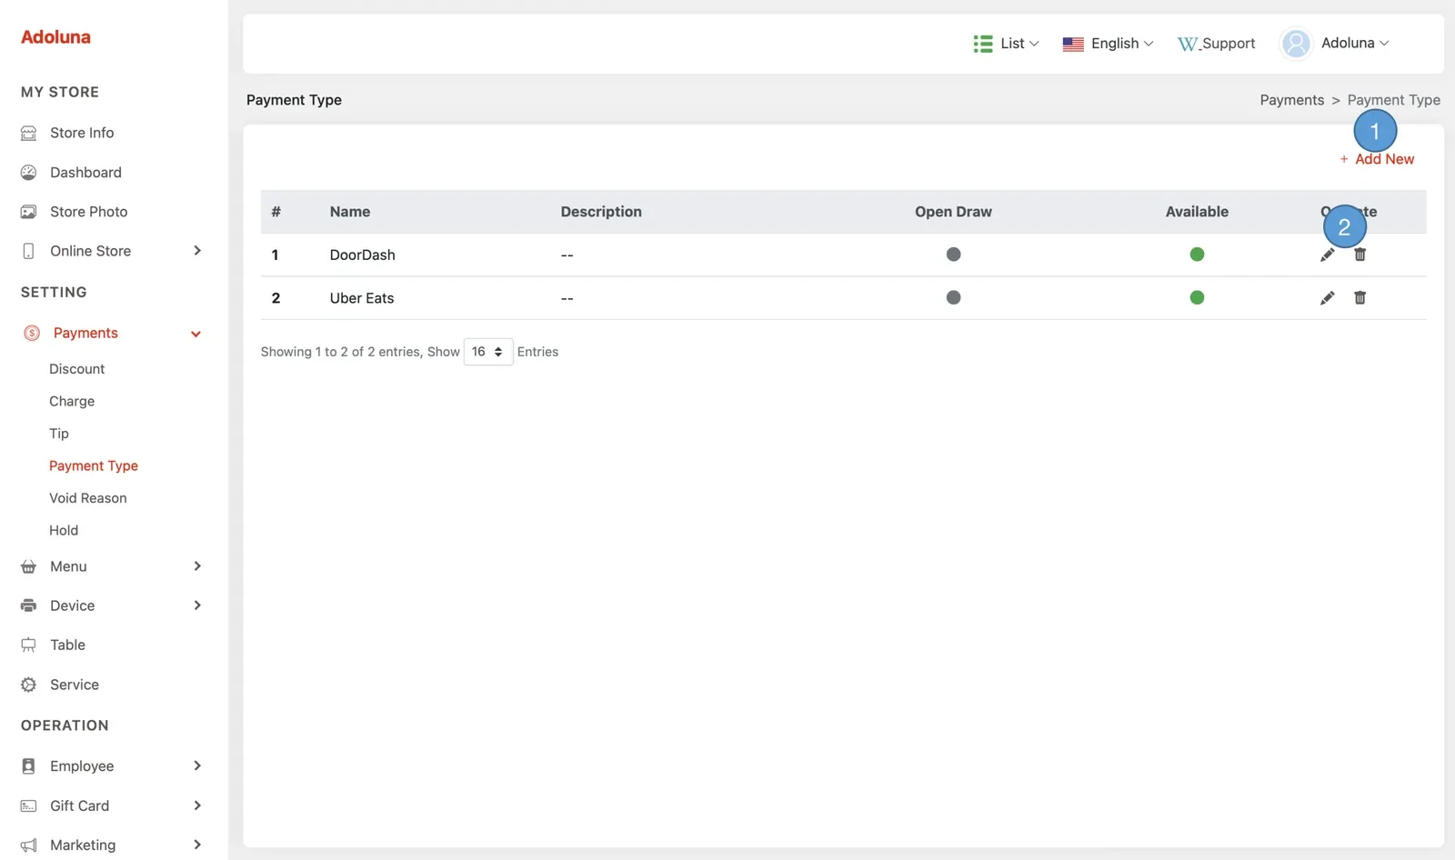The image size is (1455, 860).
Task: Toggle Available status for DoorDash
Action: [x=1197, y=255]
